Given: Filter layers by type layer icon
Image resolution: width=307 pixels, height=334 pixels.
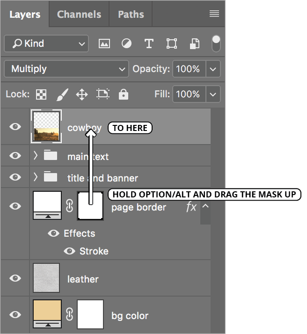Looking at the screenshot, I should [149, 44].
